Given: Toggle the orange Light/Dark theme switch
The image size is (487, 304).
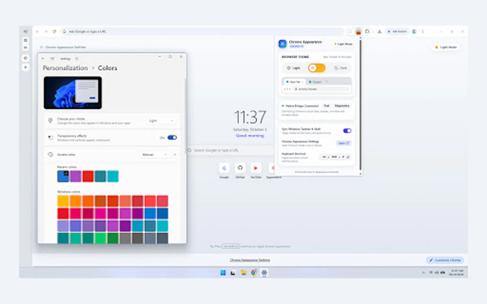Looking at the screenshot, I should (317, 68).
